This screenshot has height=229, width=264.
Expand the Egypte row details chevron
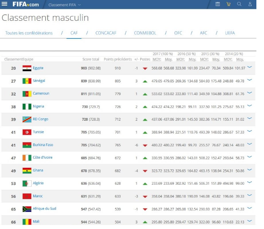pyautogui.click(x=249, y=67)
